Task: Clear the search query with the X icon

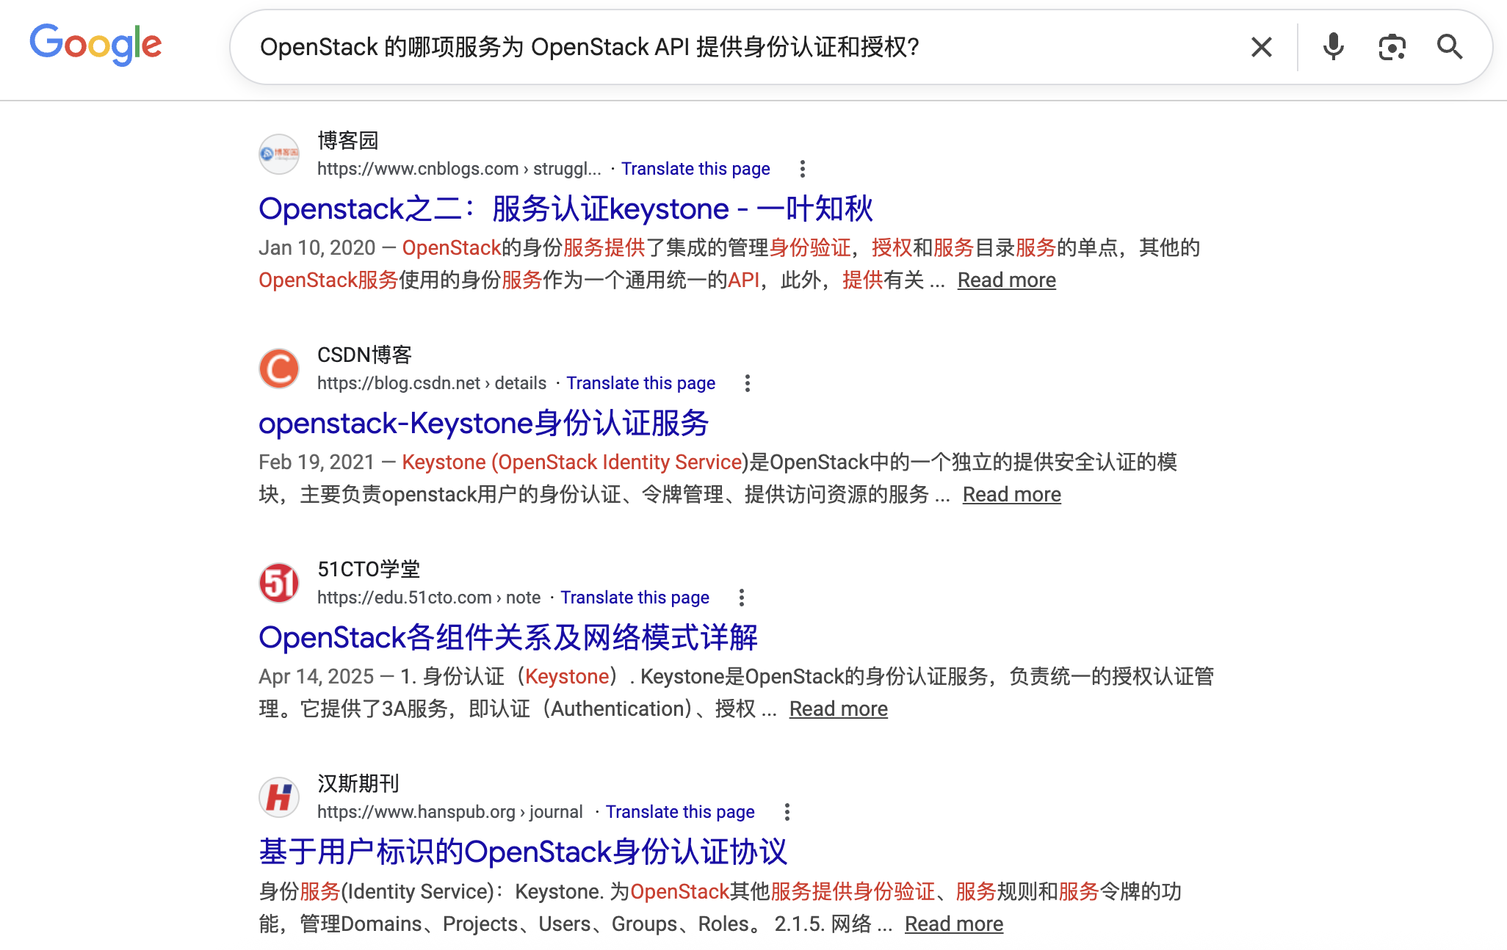Action: click(1262, 47)
